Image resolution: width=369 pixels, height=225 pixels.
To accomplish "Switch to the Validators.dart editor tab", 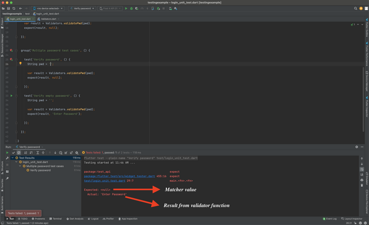I will pyautogui.click(x=48, y=19).
